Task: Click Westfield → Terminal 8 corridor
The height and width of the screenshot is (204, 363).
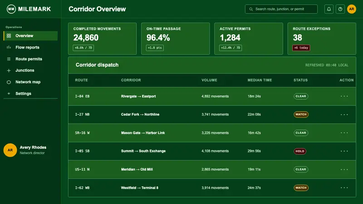Action: click(140, 188)
